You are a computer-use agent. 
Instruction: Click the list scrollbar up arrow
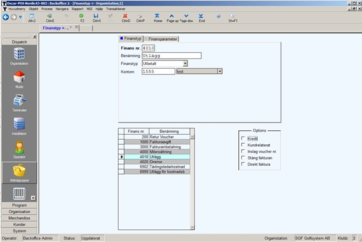tap(192, 137)
